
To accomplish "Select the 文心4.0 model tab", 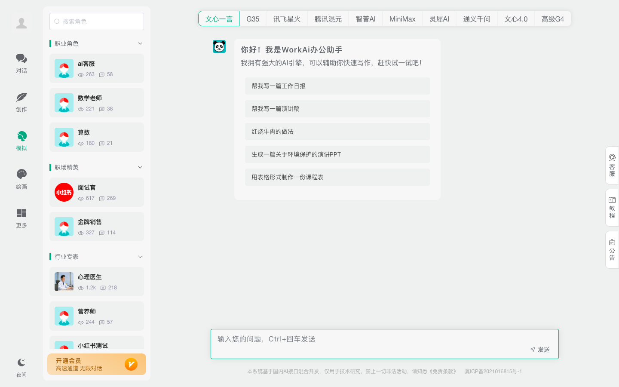I will coord(515,18).
